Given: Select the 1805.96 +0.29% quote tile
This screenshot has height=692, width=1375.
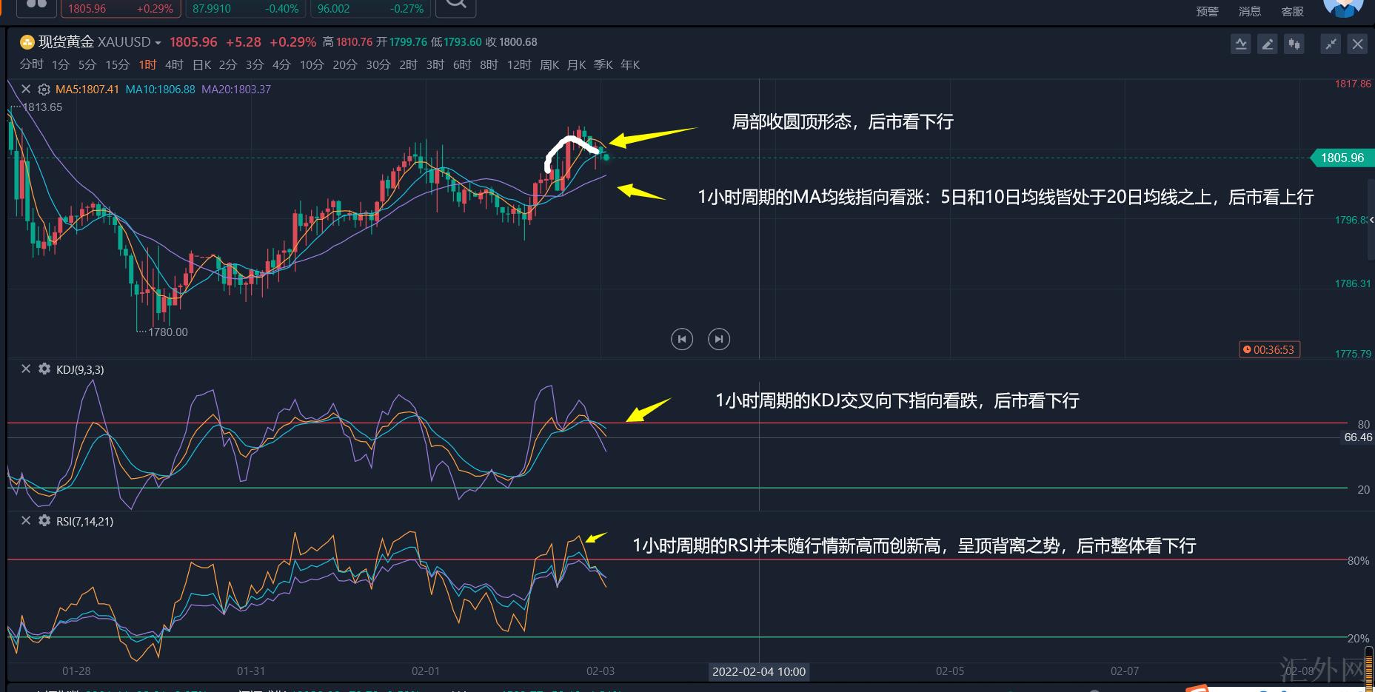Looking at the screenshot, I should pyautogui.click(x=121, y=8).
